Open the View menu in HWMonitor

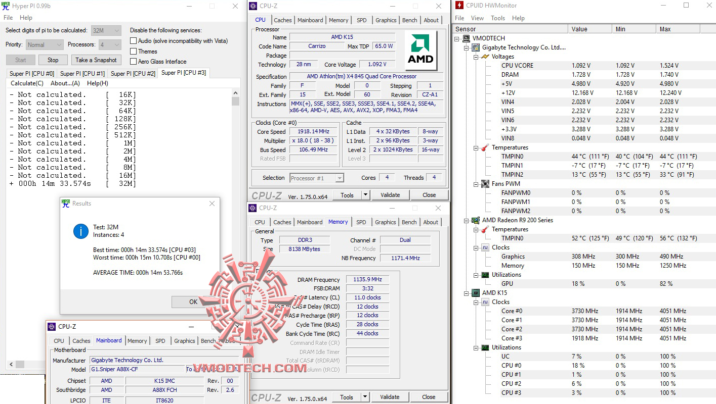tap(477, 18)
